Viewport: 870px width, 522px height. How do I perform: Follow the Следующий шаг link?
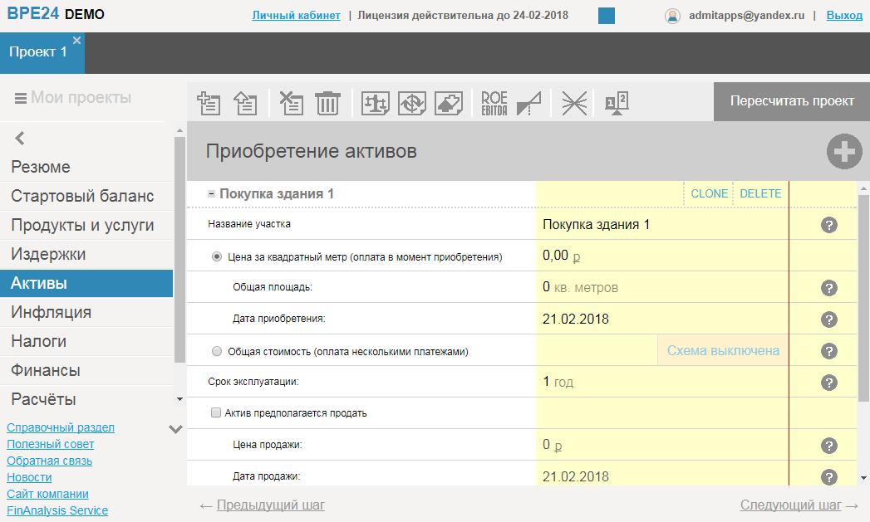[790, 505]
